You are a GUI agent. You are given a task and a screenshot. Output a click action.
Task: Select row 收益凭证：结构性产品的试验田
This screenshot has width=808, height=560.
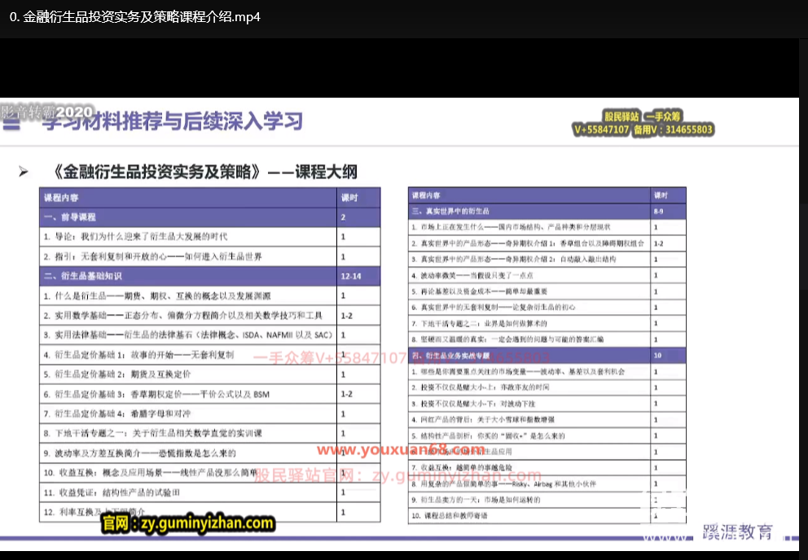tap(209, 492)
